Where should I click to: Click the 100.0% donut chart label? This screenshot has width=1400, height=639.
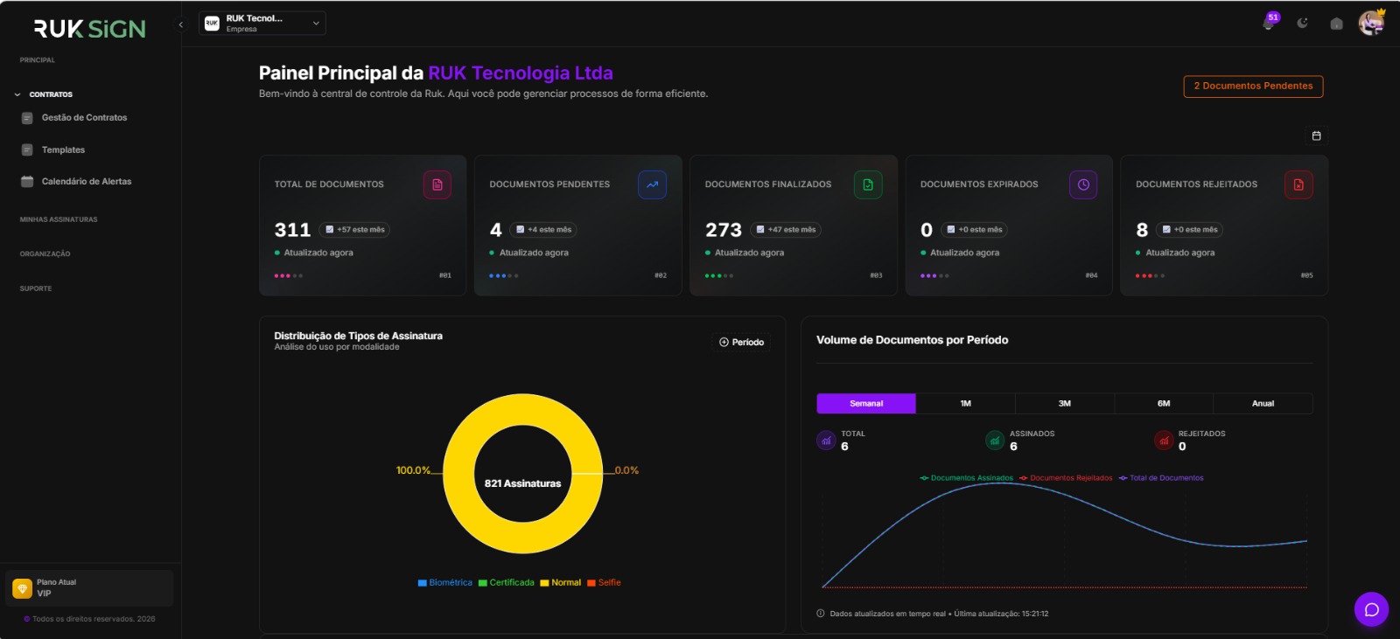413,470
